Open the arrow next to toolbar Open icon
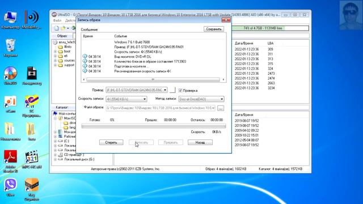Viewport: 363px width, 204px height. click(68, 28)
